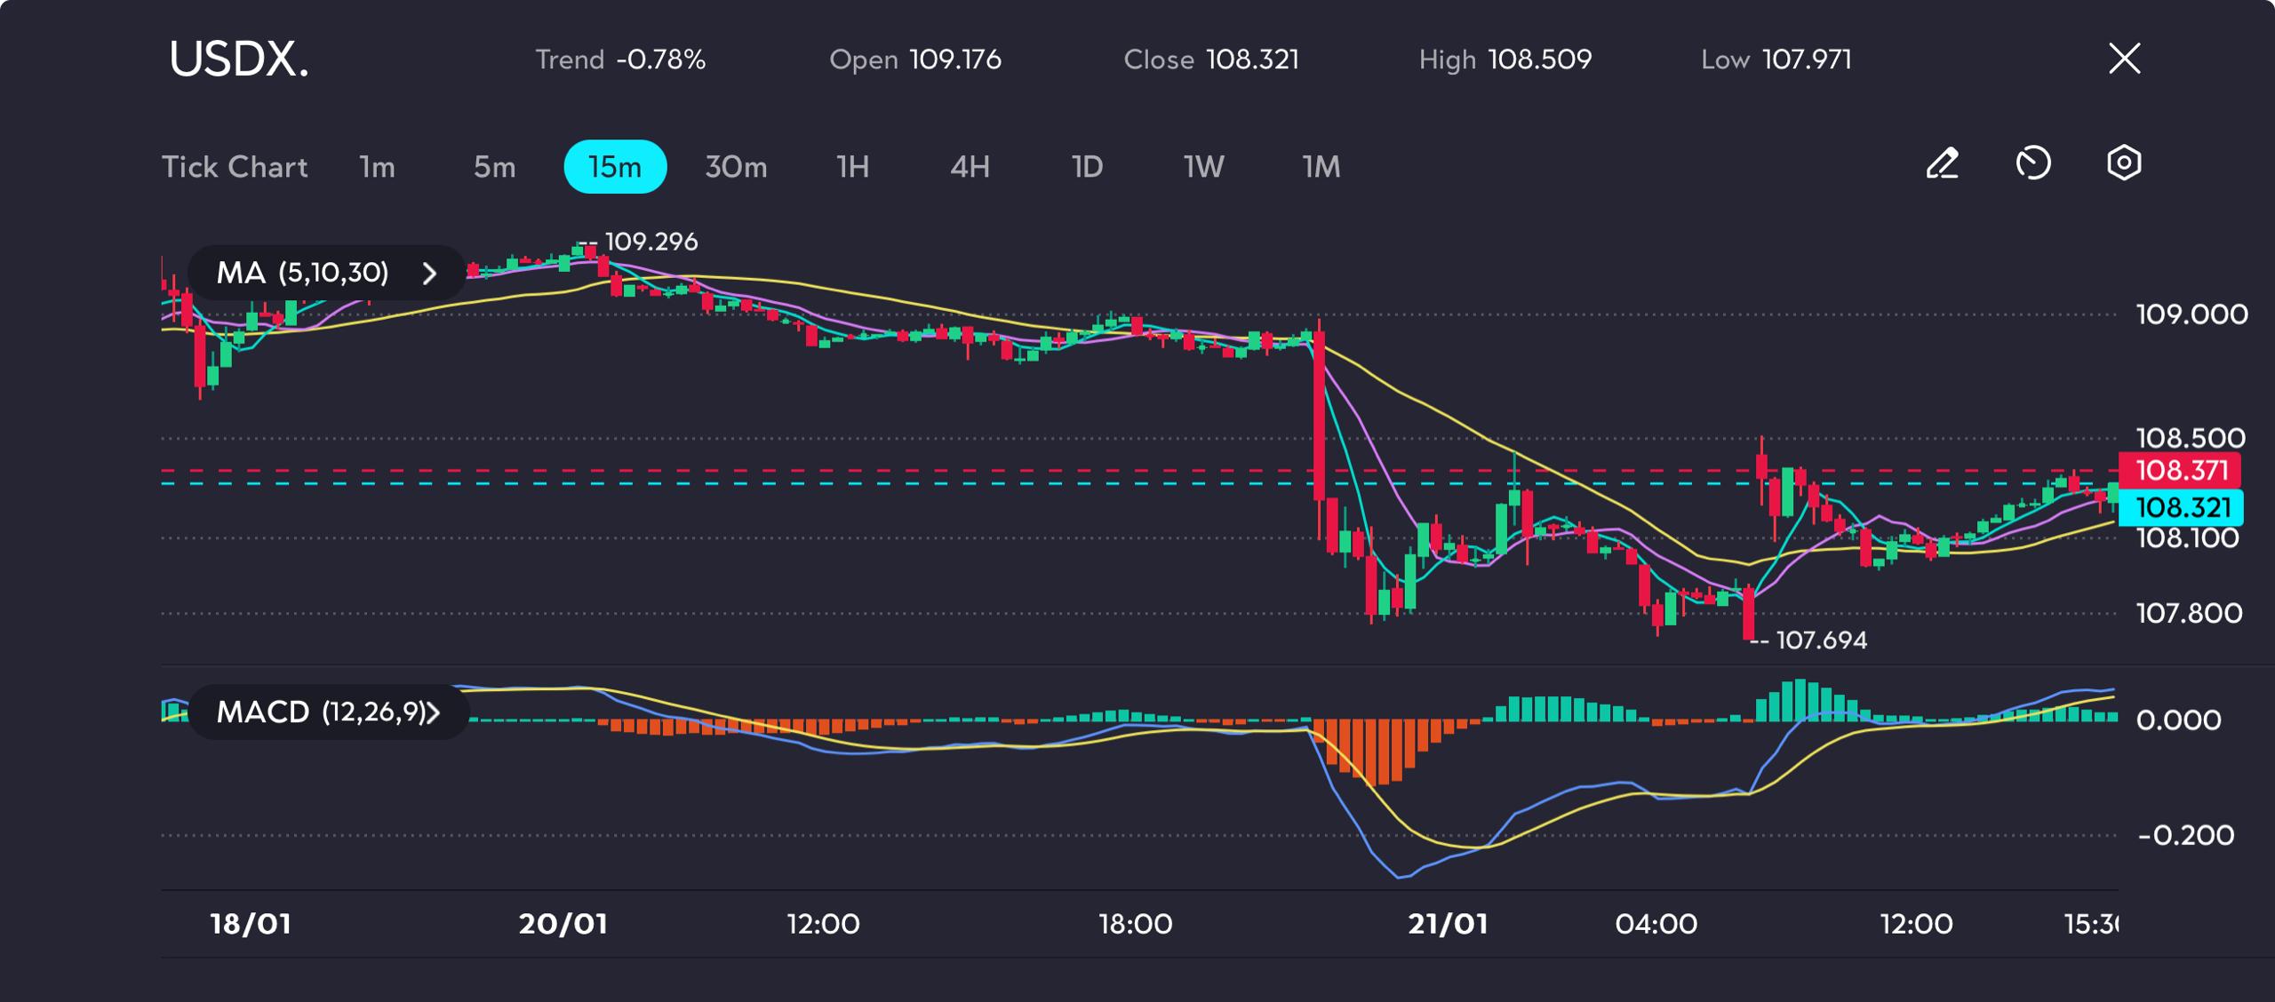The width and height of the screenshot is (2275, 1002).
Task: Click the 20/01 date label
Action: [563, 924]
